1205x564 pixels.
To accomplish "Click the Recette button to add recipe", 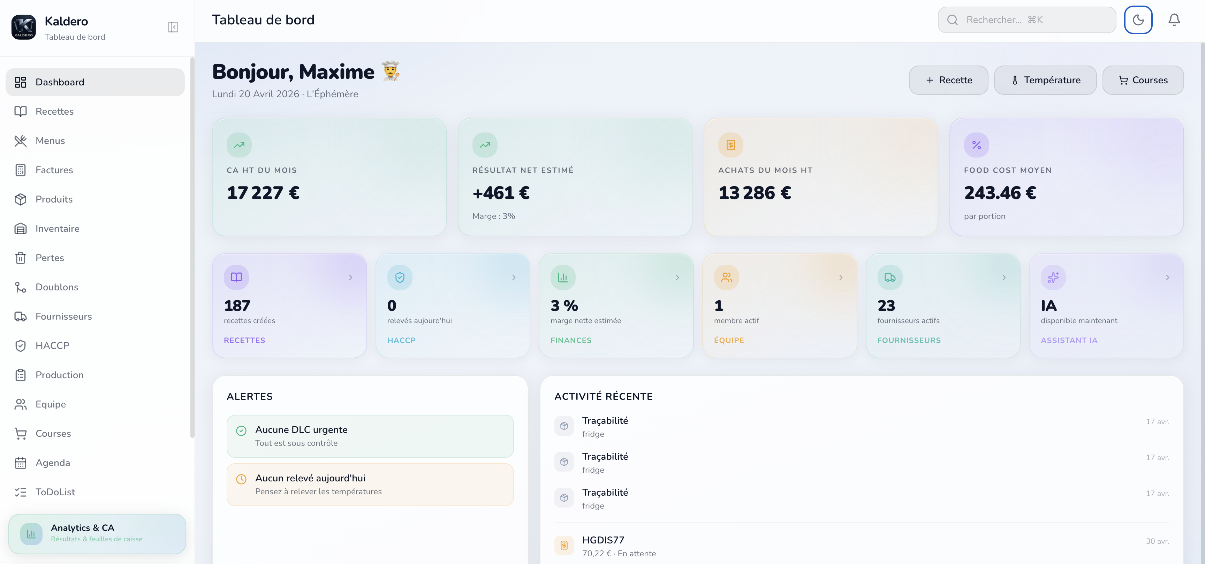I will 948,80.
